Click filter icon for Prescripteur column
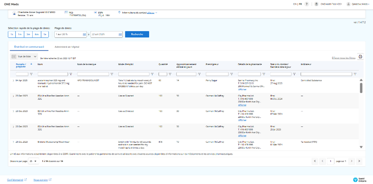Image resolution: width=373 pixels, height=184 pixels. (x=232, y=74)
